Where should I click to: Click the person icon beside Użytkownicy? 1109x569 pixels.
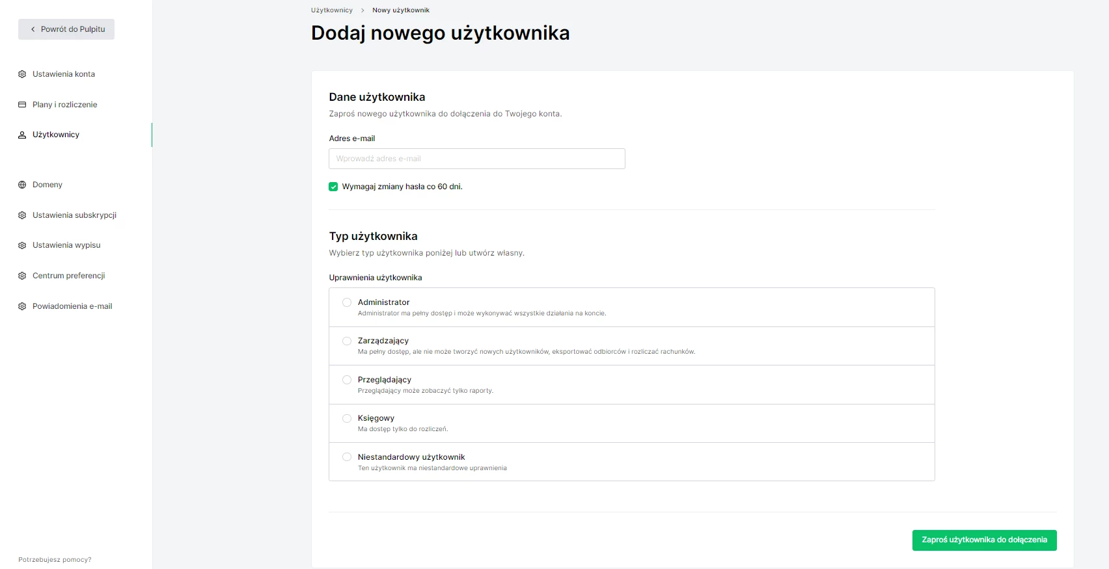(22, 135)
